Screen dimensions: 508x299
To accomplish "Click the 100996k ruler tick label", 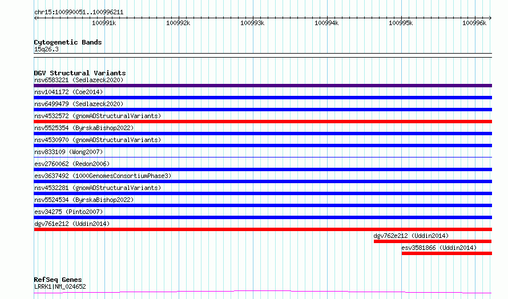I will (474, 23).
